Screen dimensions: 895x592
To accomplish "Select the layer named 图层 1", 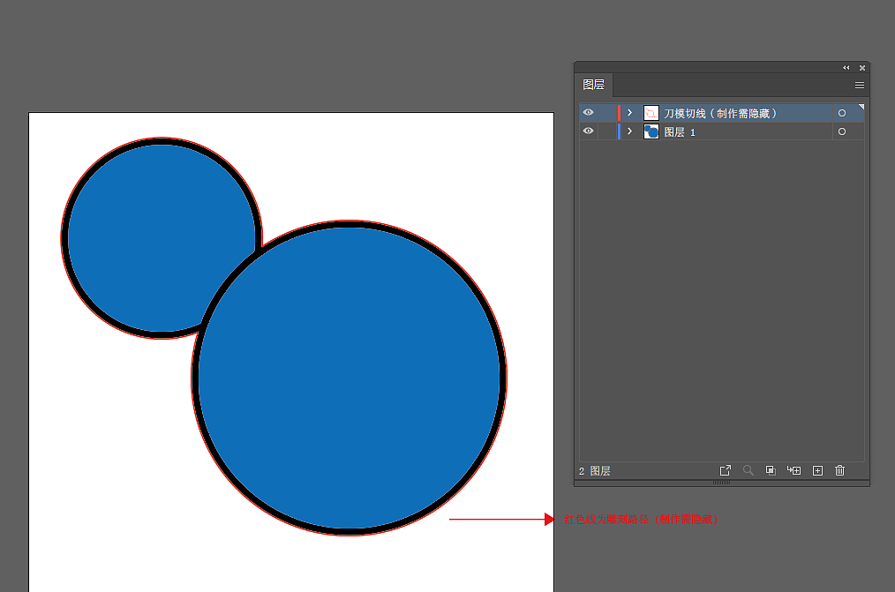I will coord(680,132).
